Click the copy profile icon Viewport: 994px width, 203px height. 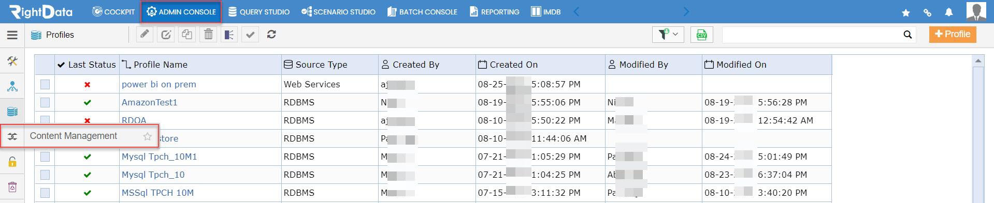click(187, 35)
